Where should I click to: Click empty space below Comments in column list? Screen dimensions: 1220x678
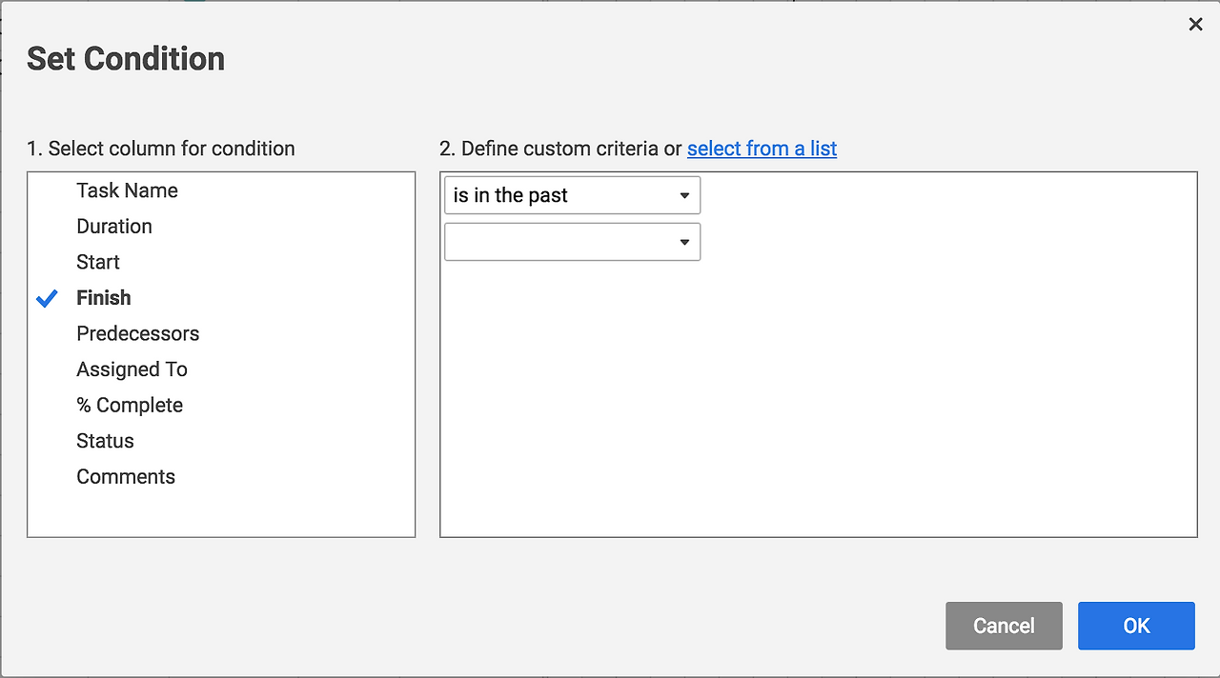[221, 512]
